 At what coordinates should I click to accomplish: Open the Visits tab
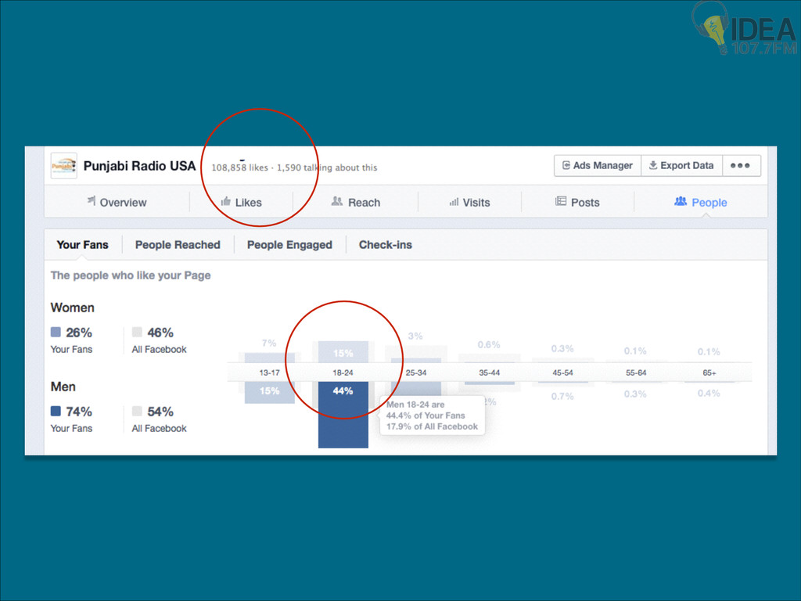point(469,203)
